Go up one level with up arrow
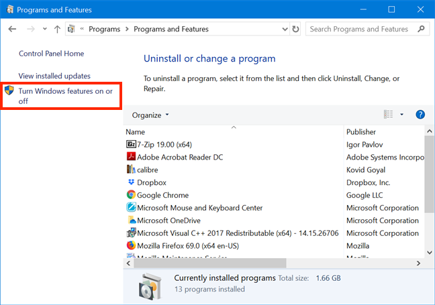Image resolution: width=435 pixels, height=305 pixels. tap(57, 29)
